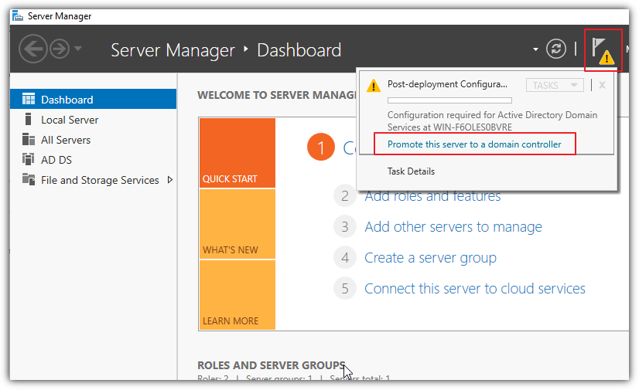Open the notifications flag icon
The image size is (639, 390).
pyautogui.click(x=603, y=50)
